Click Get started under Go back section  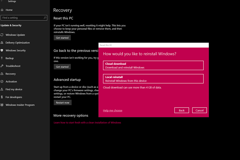[x=62, y=67]
